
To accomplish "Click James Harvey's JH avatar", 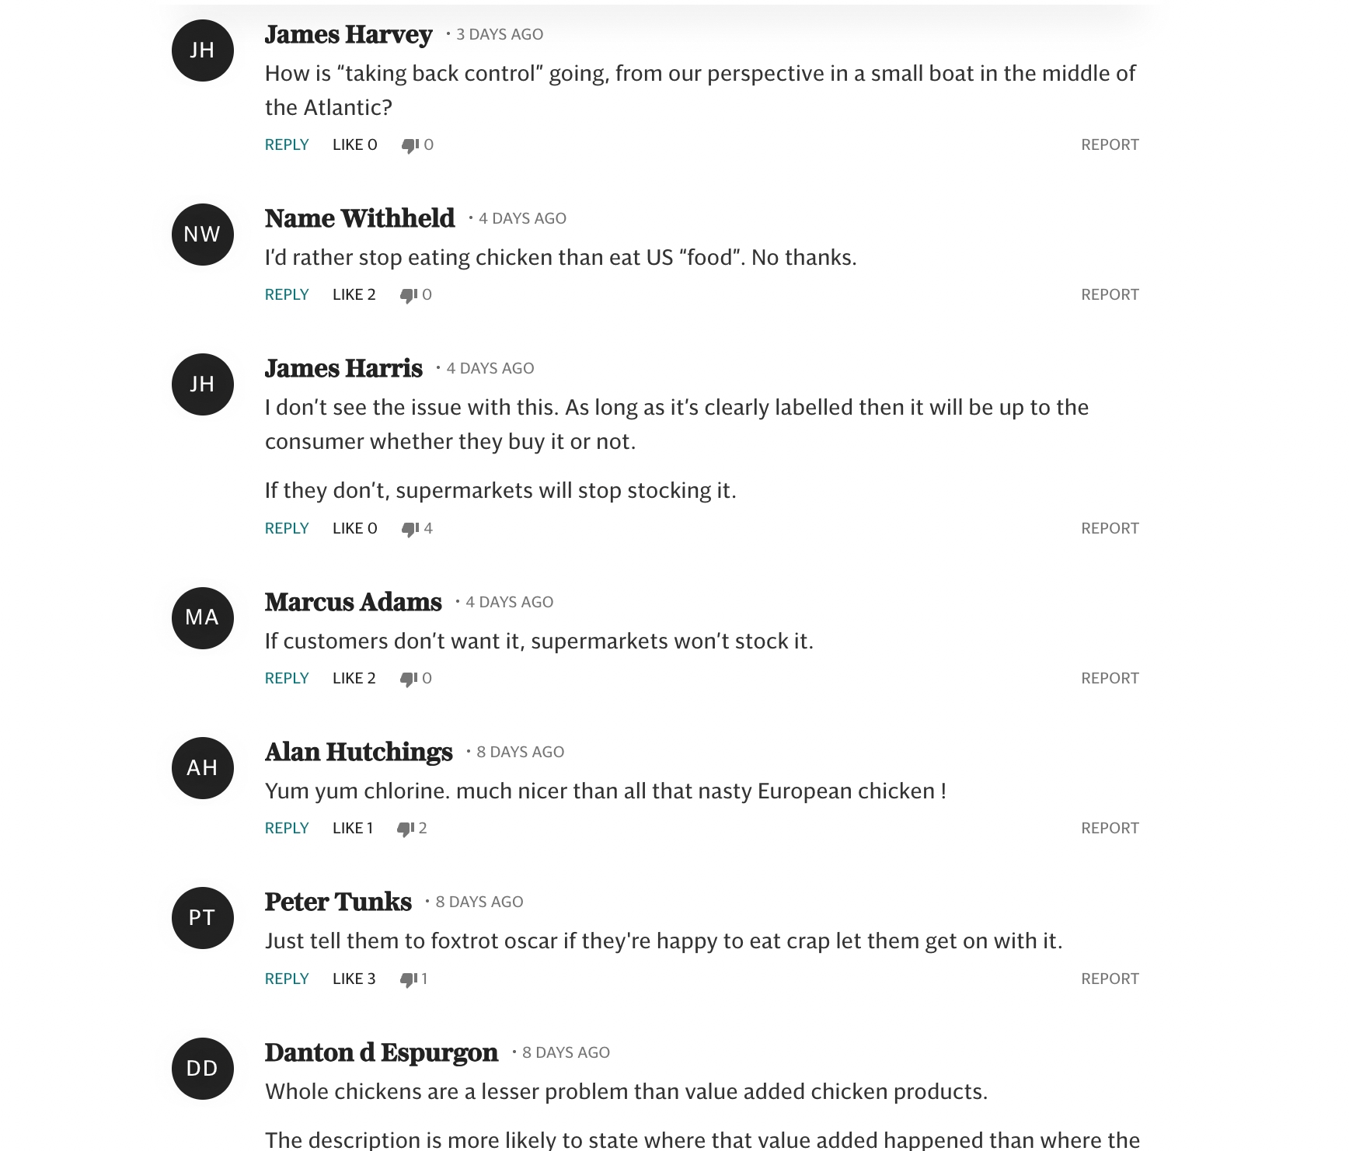I will [x=202, y=50].
